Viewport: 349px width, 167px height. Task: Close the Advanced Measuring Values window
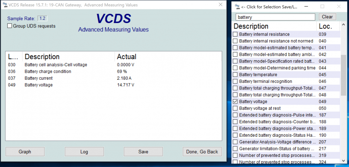click(x=221, y=5)
